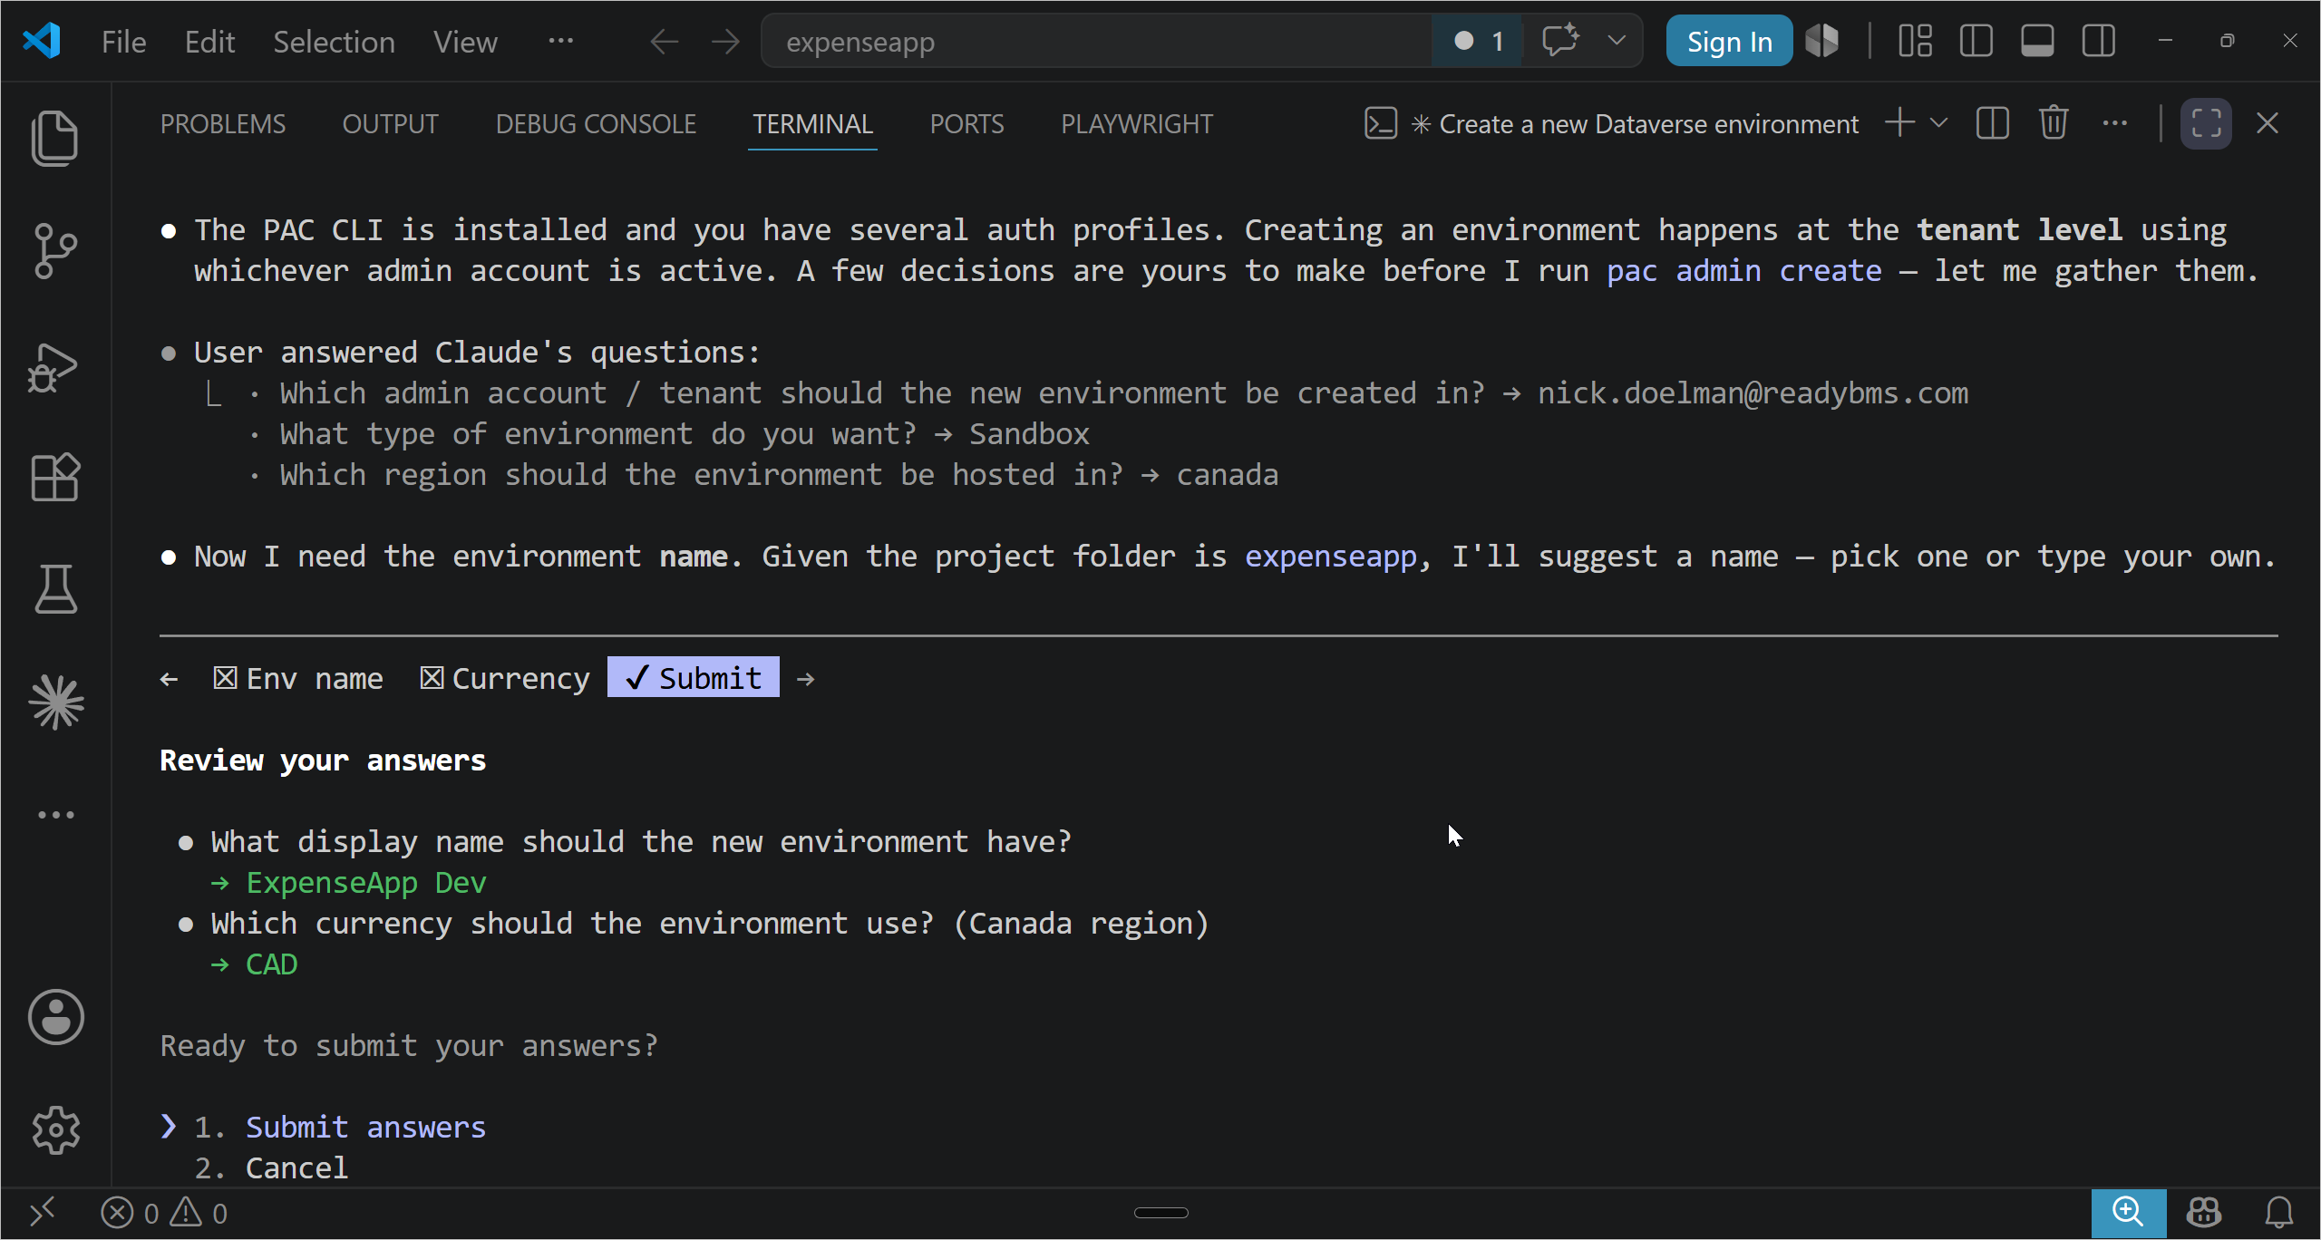2321x1240 pixels.
Task: Customize layout icon in title bar
Action: (1915, 41)
